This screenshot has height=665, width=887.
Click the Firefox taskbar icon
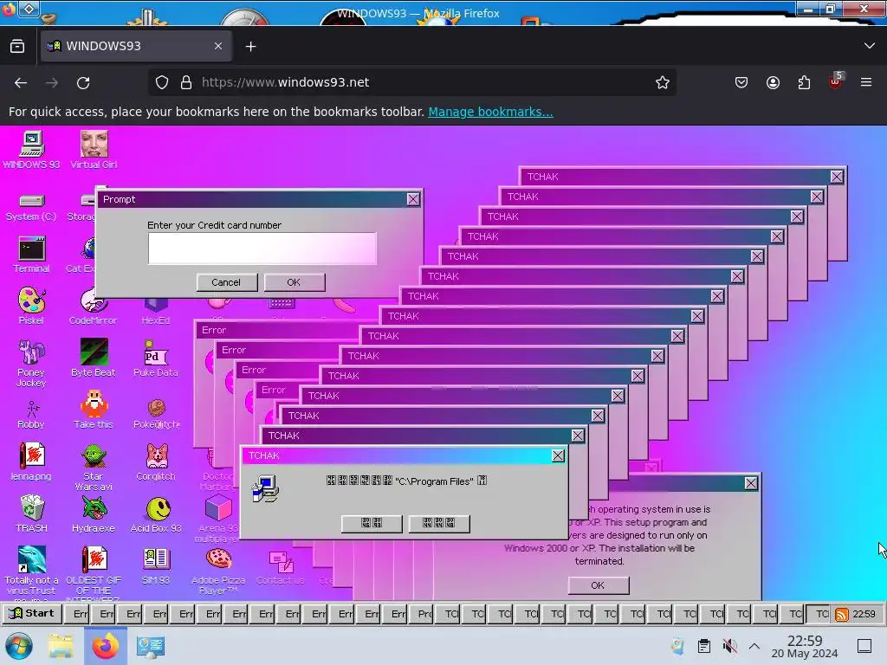point(106,646)
